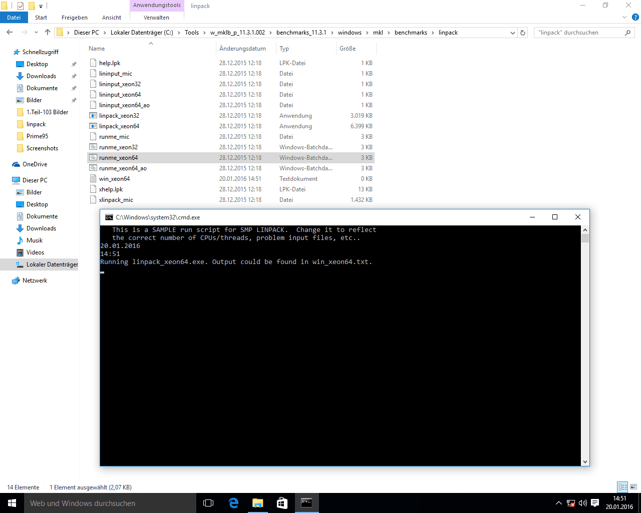Click the xlinpack_mic file icon

click(x=93, y=200)
